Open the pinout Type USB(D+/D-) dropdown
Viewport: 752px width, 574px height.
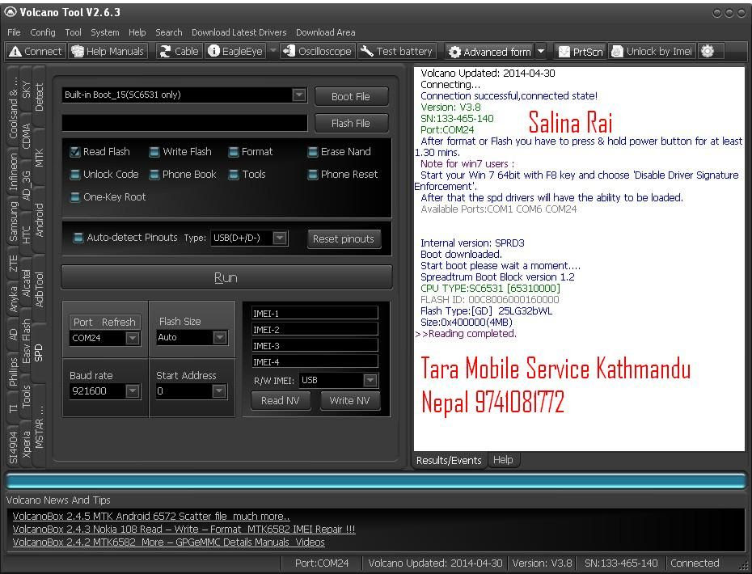coord(280,238)
